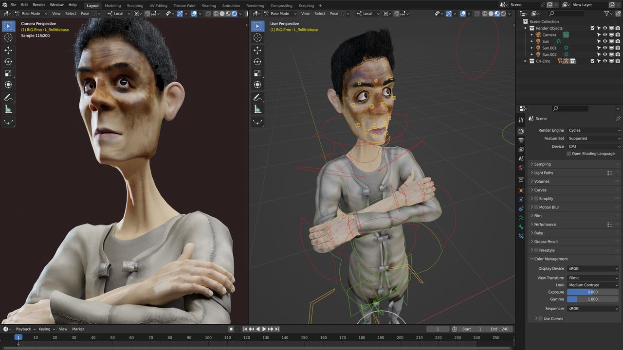Expand the Sampling section in render properties
The width and height of the screenshot is (623, 350).
(542, 164)
